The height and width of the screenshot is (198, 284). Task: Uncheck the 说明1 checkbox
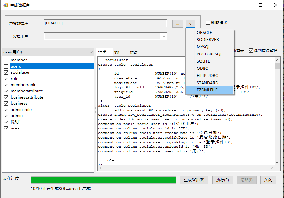coord(6,122)
